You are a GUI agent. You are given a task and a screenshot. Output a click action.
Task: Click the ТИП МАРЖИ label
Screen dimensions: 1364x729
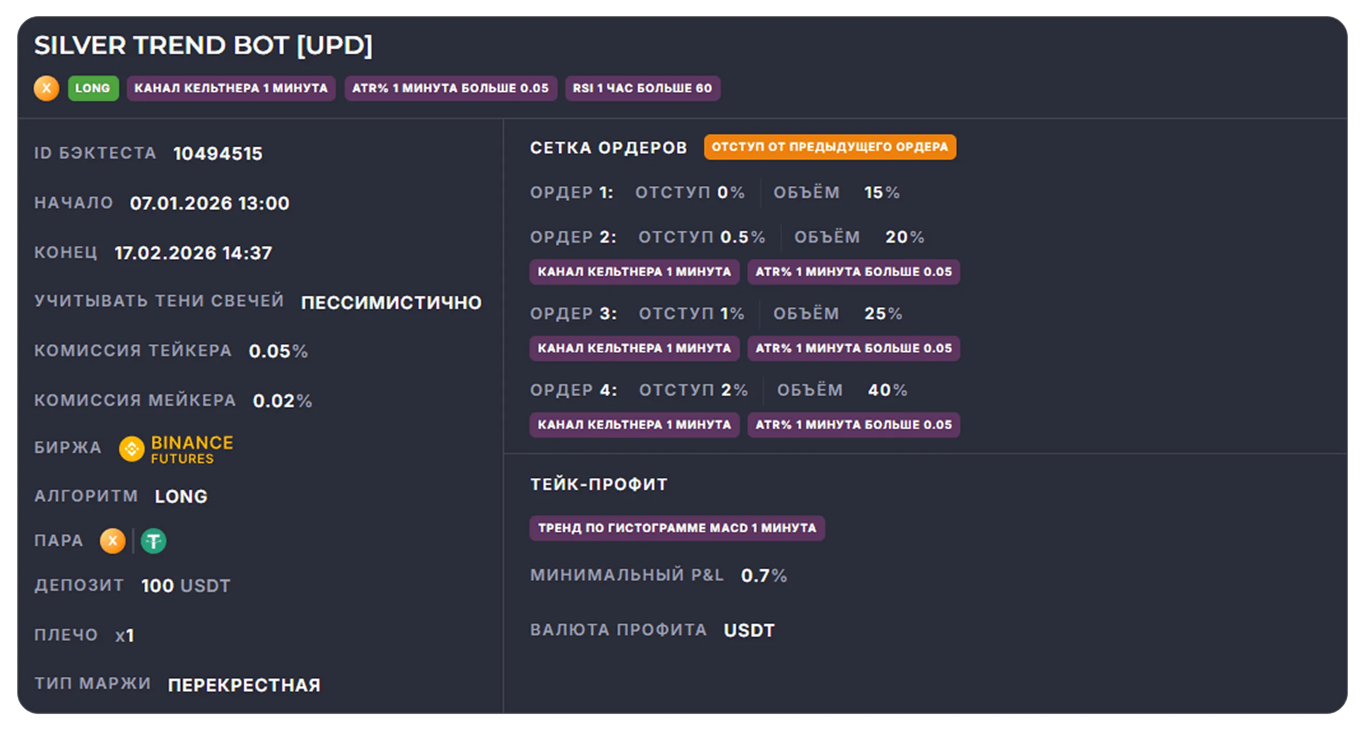coord(92,683)
